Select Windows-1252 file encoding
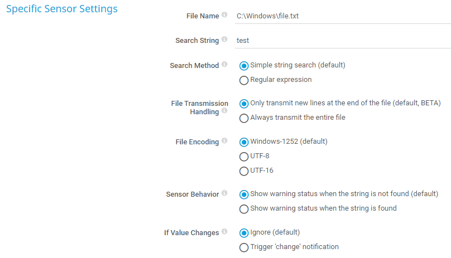Image resolution: width=451 pixels, height=258 pixels. [244, 142]
